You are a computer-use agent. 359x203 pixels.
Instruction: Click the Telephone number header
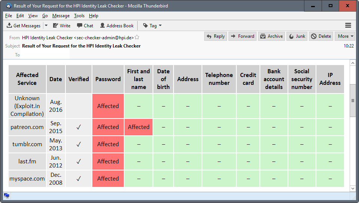click(x=219, y=79)
